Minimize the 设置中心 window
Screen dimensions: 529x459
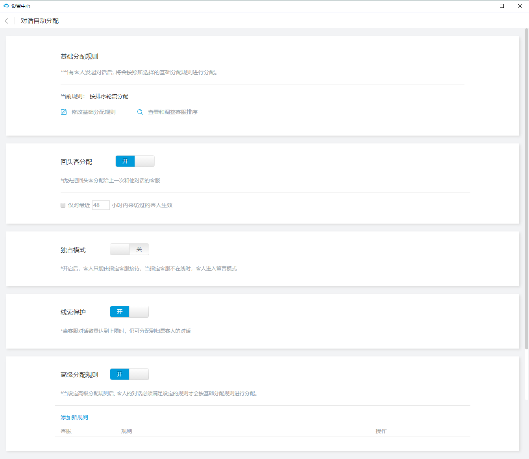tap(484, 6)
